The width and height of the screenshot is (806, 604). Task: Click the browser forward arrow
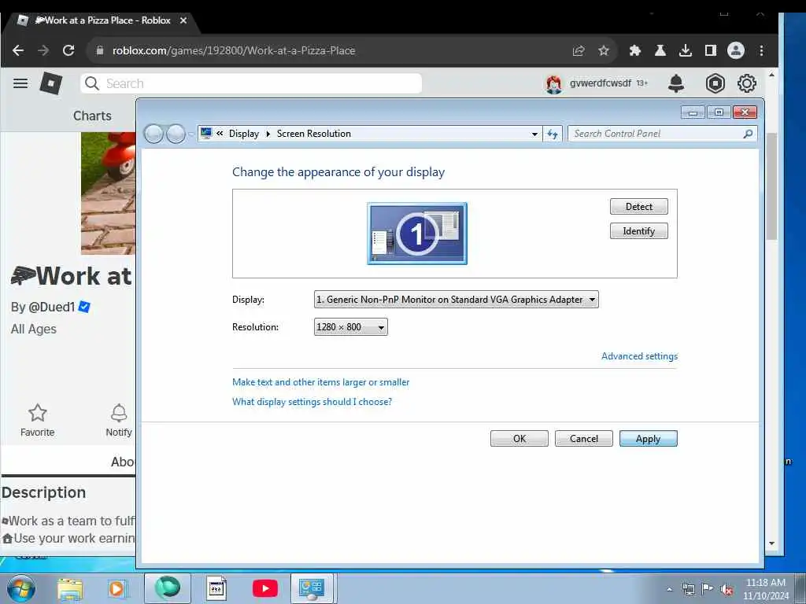pos(44,50)
